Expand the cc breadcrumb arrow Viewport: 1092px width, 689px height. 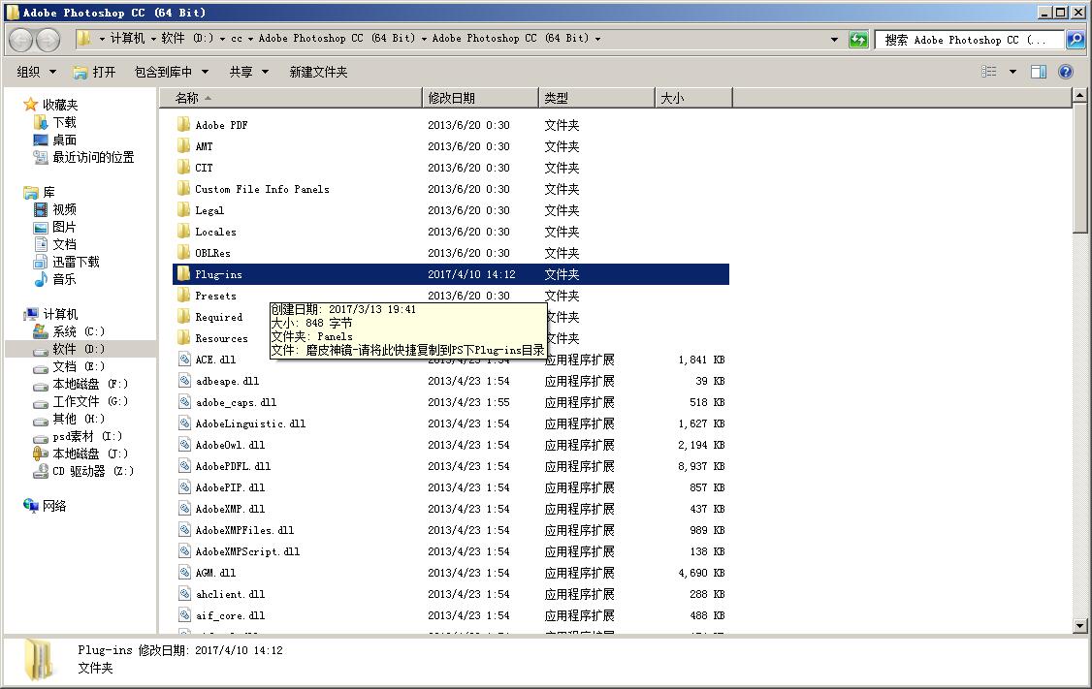251,39
